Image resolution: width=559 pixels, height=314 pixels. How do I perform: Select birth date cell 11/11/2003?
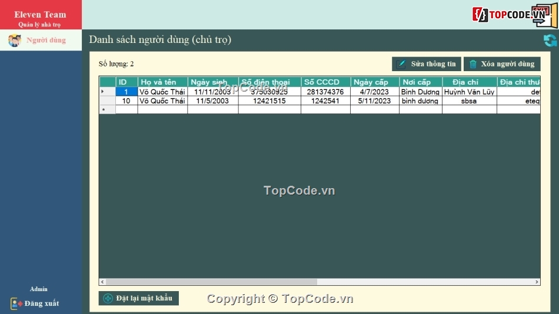(213, 92)
